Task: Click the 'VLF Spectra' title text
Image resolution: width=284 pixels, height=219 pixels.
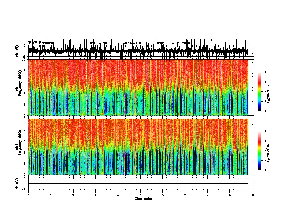Action: pos(41,43)
